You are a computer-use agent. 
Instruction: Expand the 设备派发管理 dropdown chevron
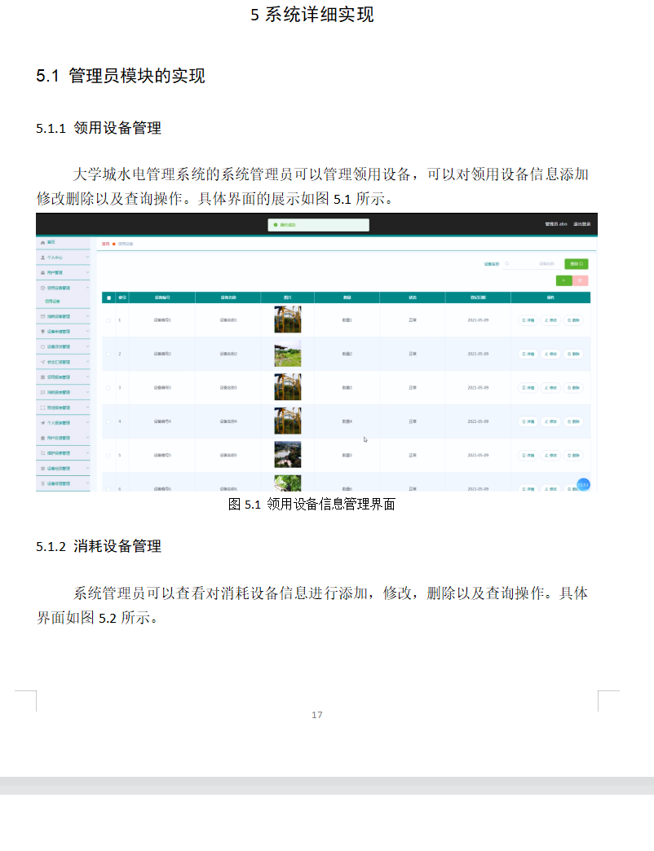[x=86, y=346]
